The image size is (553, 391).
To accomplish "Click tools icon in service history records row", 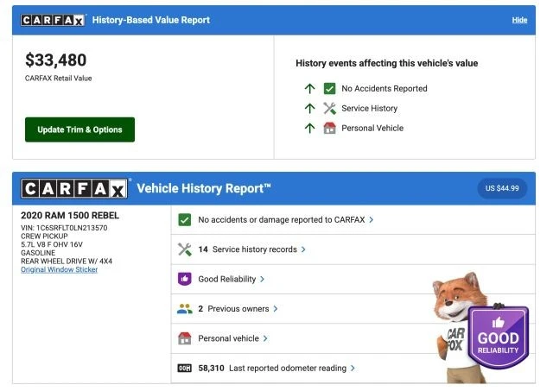I will (x=184, y=249).
